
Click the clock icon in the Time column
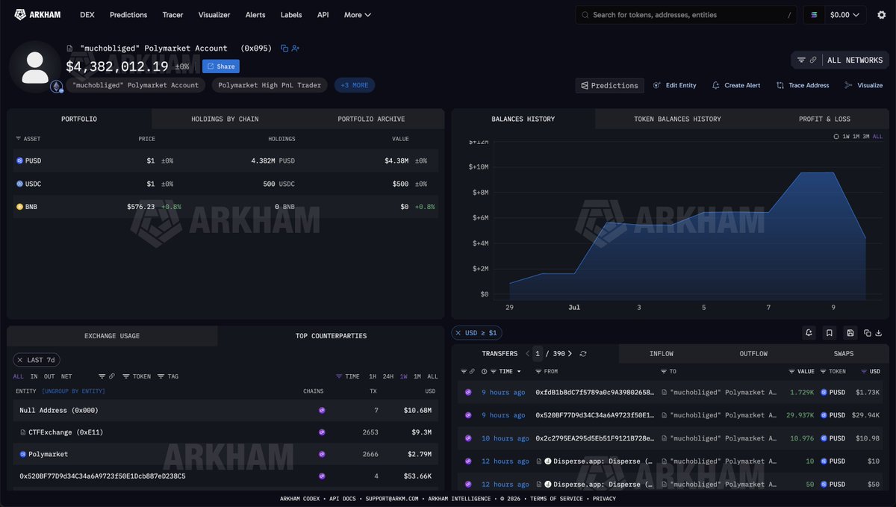tap(485, 371)
